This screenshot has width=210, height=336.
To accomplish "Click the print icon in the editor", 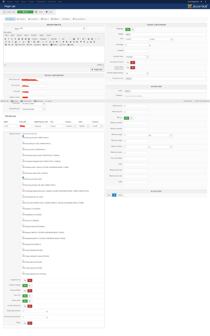I will click(6, 44).
